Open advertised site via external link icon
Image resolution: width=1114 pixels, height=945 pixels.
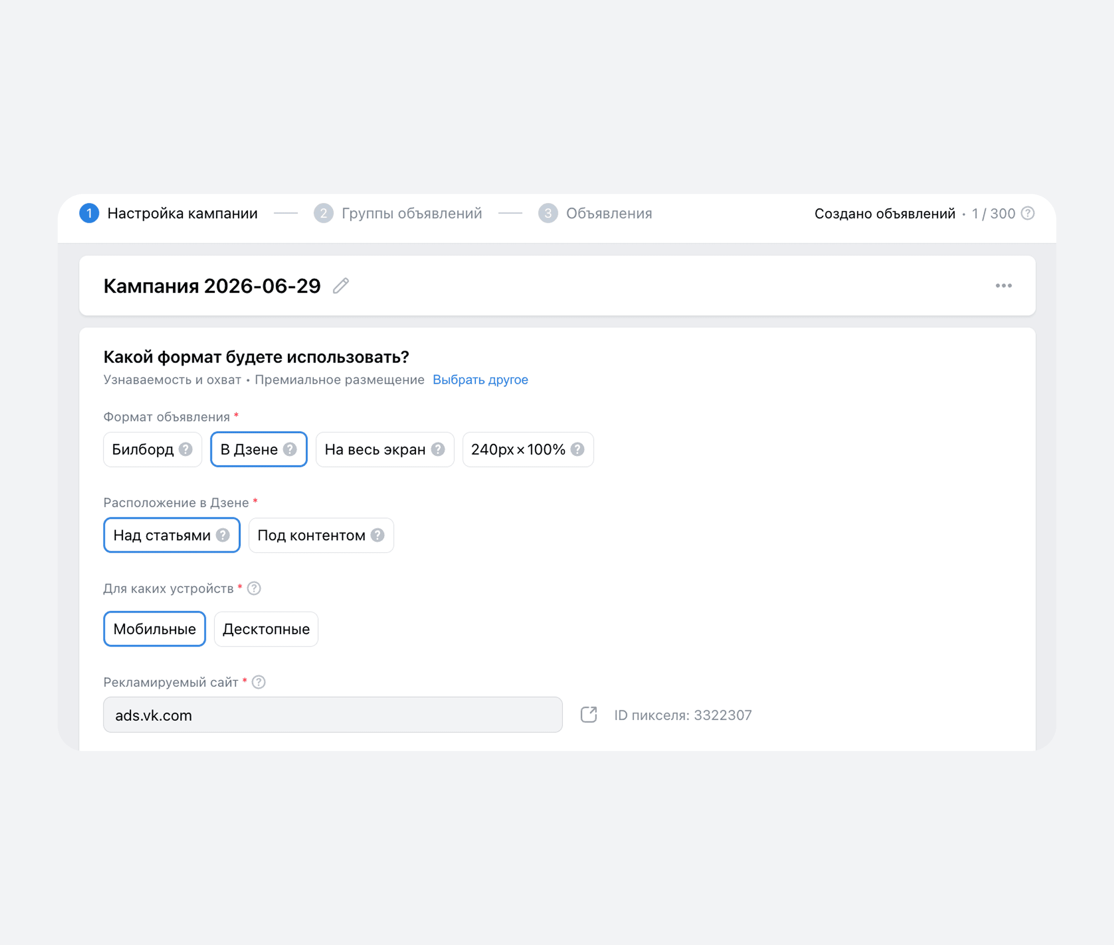click(589, 715)
